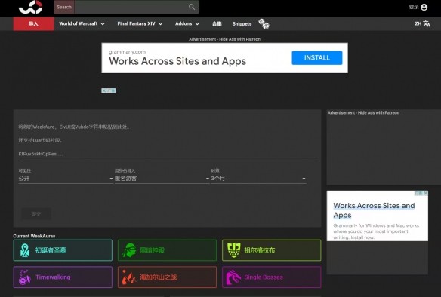Open the visibility dropdown set to 公开
The width and height of the screenshot is (441, 297).
(x=66, y=179)
